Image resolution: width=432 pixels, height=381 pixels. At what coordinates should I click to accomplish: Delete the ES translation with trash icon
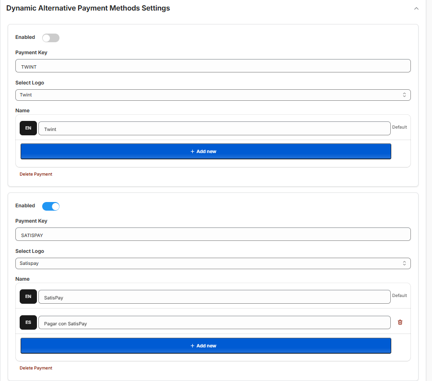point(400,322)
